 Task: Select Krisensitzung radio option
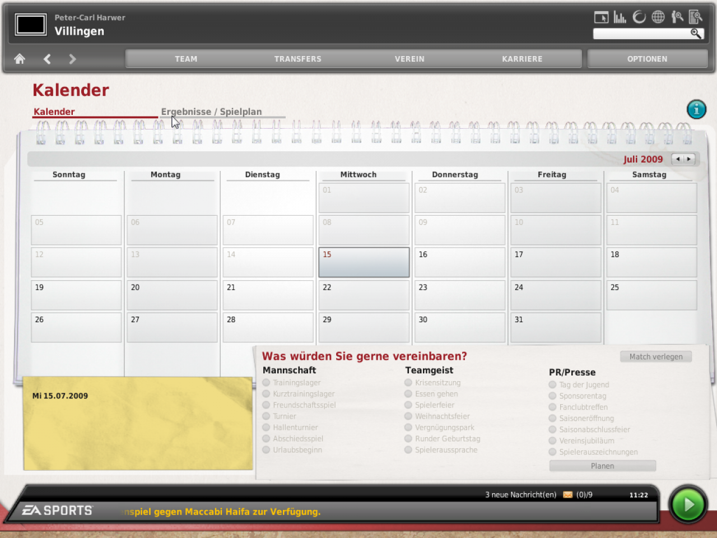pyautogui.click(x=408, y=383)
